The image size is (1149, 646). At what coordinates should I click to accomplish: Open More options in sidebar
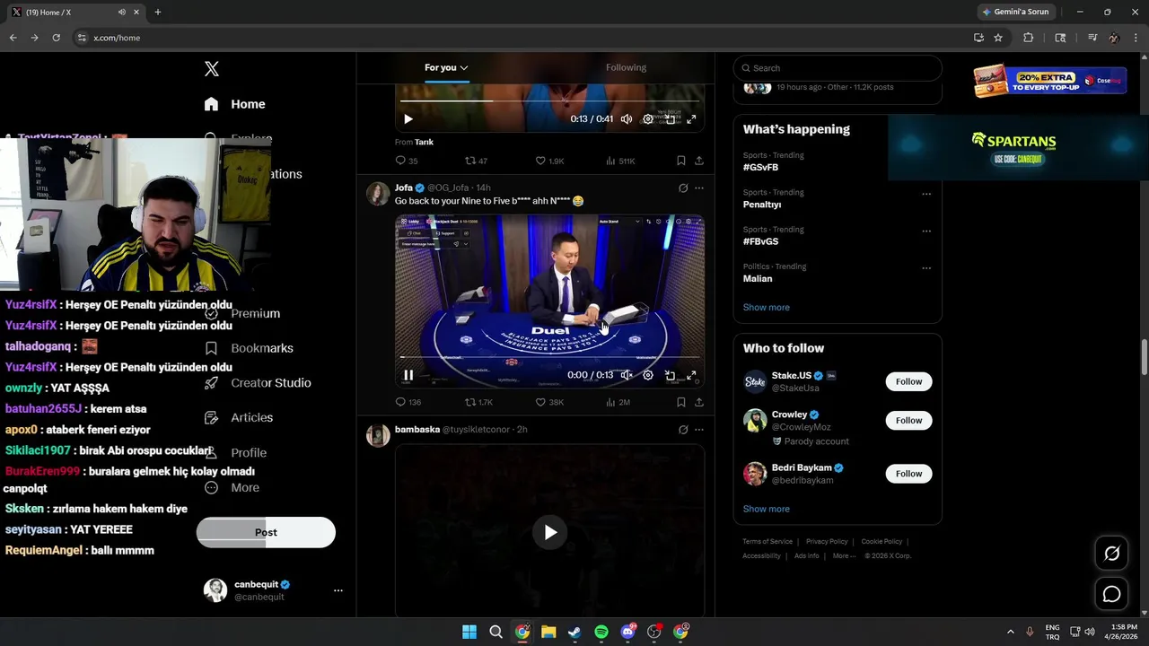click(232, 487)
